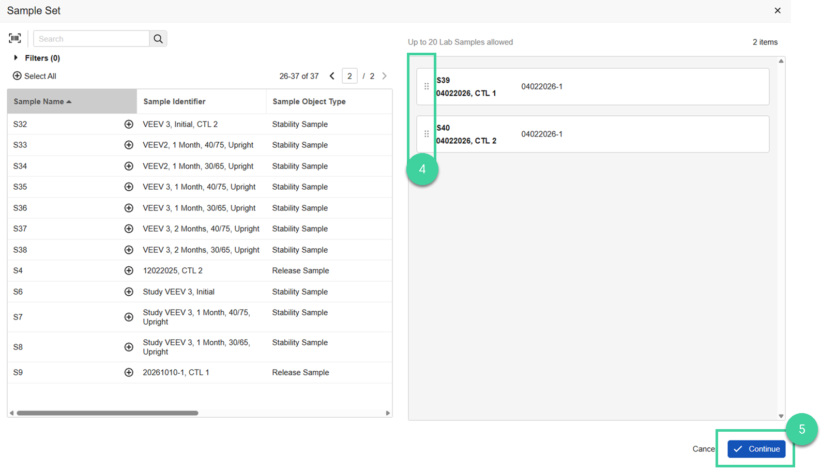Add sample S32 using its plus icon
This screenshot has width=836, height=471.
click(129, 124)
